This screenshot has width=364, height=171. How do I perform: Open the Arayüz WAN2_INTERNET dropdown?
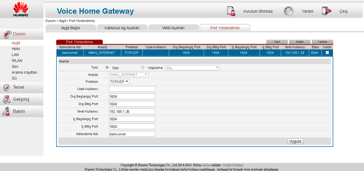129,75
